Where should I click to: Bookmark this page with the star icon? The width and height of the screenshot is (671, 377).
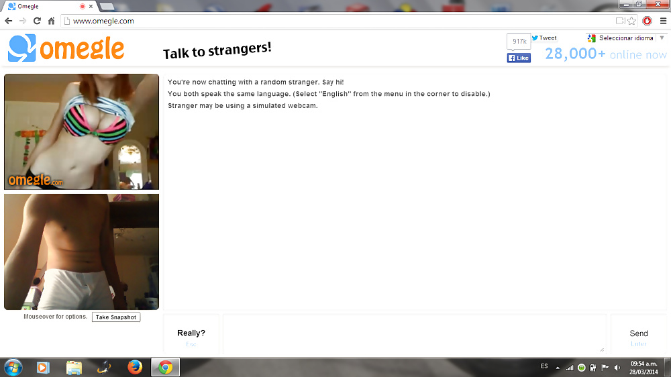click(x=631, y=21)
